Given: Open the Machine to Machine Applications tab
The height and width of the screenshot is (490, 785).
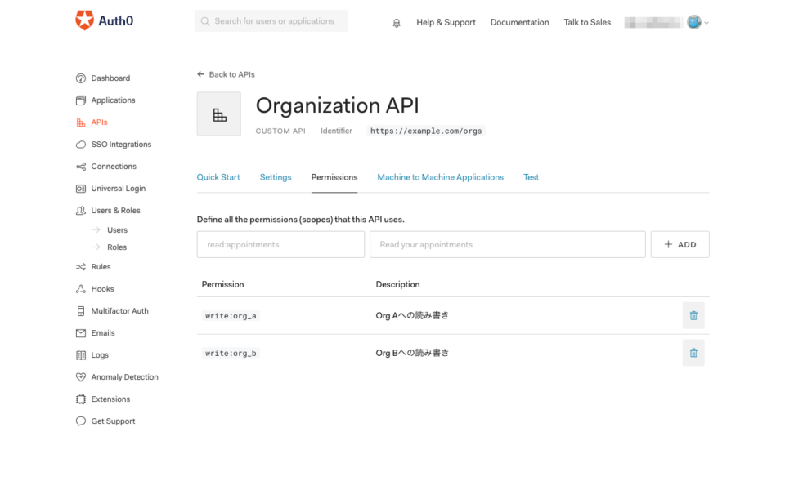Looking at the screenshot, I should [x=440, y=176].
